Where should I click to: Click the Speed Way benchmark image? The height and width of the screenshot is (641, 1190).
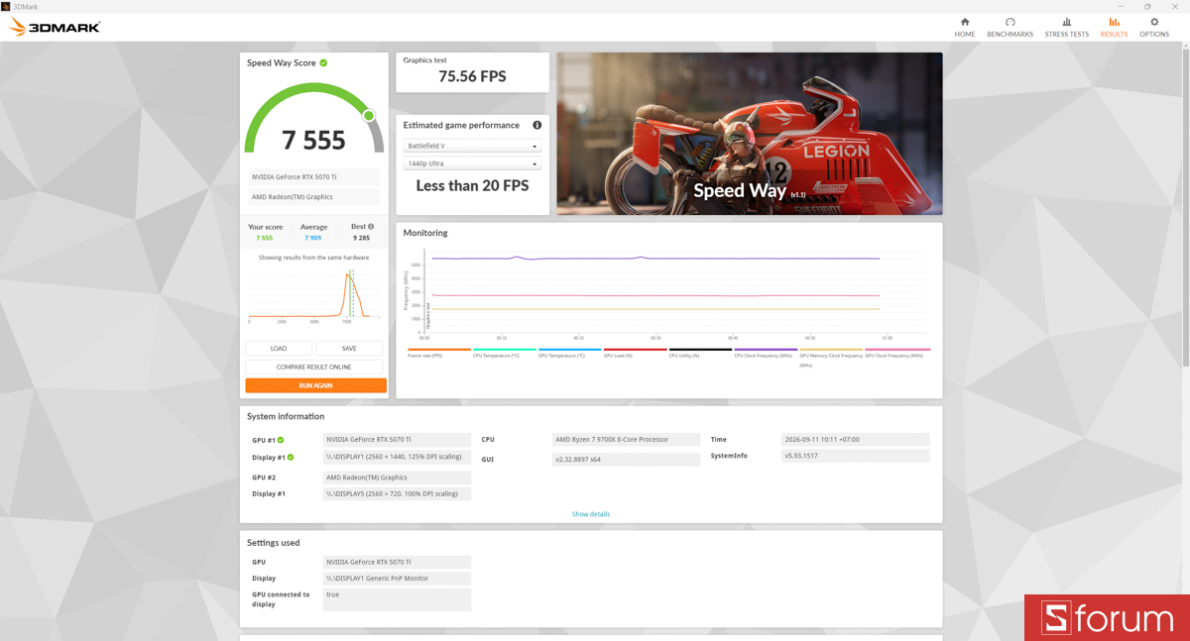coord(750,134)
